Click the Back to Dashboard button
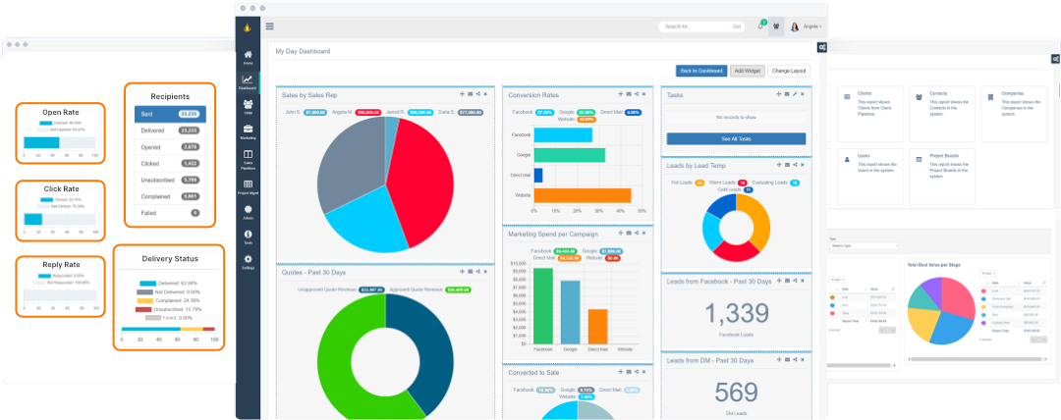This screenshot has height=420, width=1061. point(701,71)
